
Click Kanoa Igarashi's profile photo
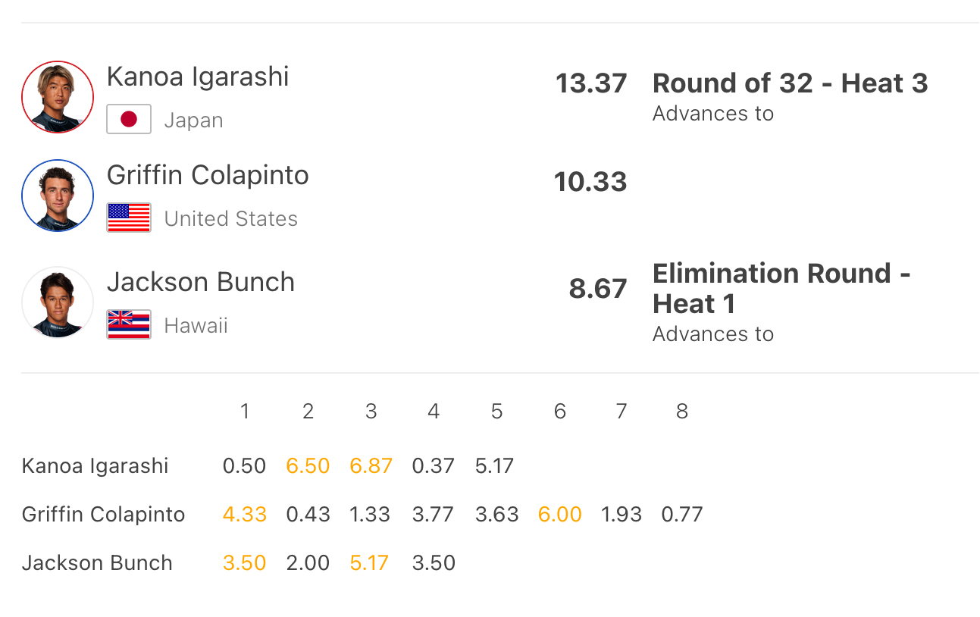(x=58, y=97)
